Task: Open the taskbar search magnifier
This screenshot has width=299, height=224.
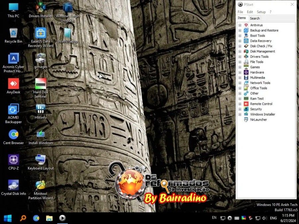Action: (x=23, y=218)
